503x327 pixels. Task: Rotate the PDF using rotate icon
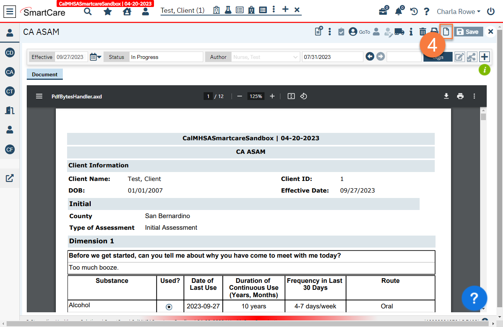tap(304, 96)
